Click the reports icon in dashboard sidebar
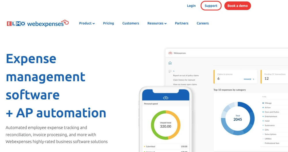The width and height of the screenshot is (288, 152). point(170,71)
